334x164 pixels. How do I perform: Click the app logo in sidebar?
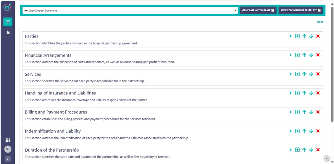pos(8,7)
